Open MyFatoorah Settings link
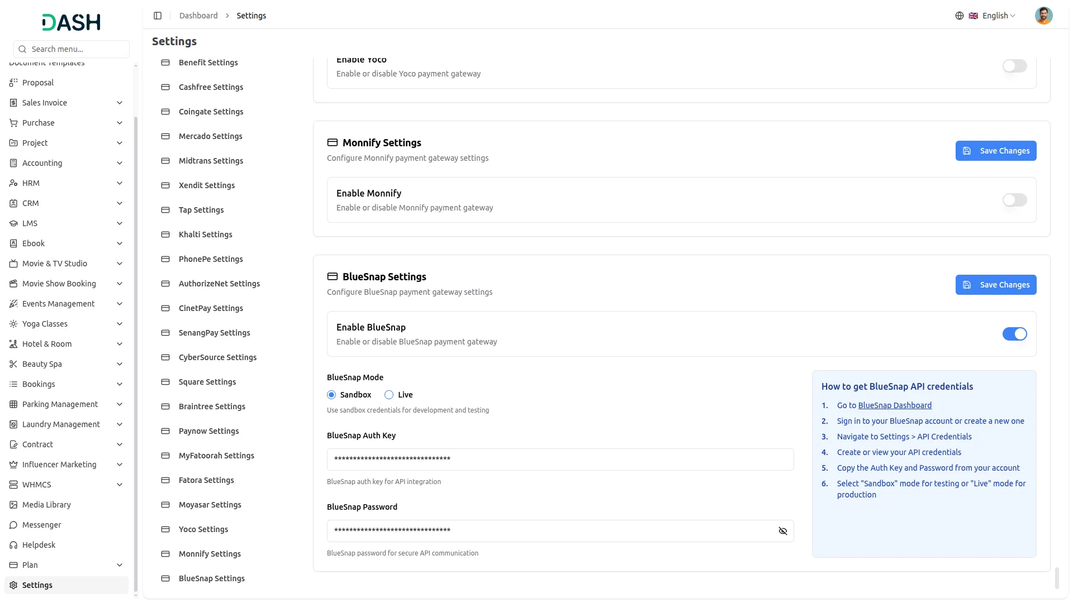The image size is (1073, 603). click(x=216, y=456)
